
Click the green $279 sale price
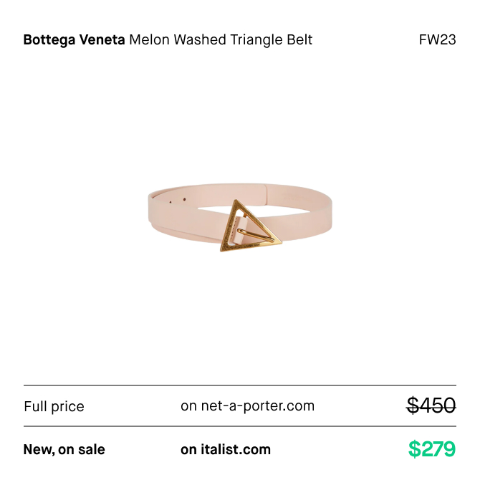[x=432, y=448]
